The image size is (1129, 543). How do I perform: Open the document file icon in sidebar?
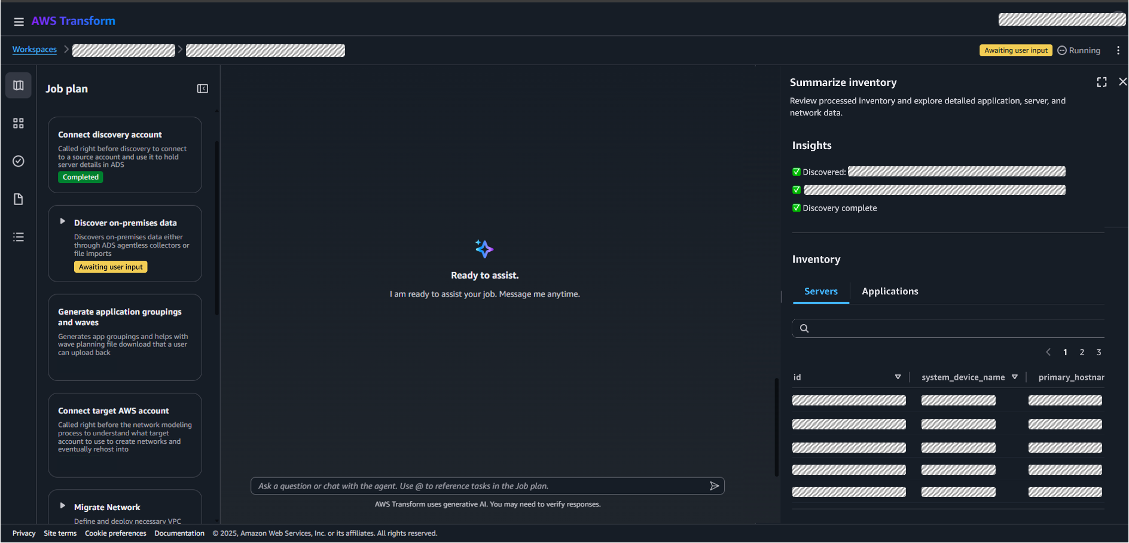[x=19, y=199]
